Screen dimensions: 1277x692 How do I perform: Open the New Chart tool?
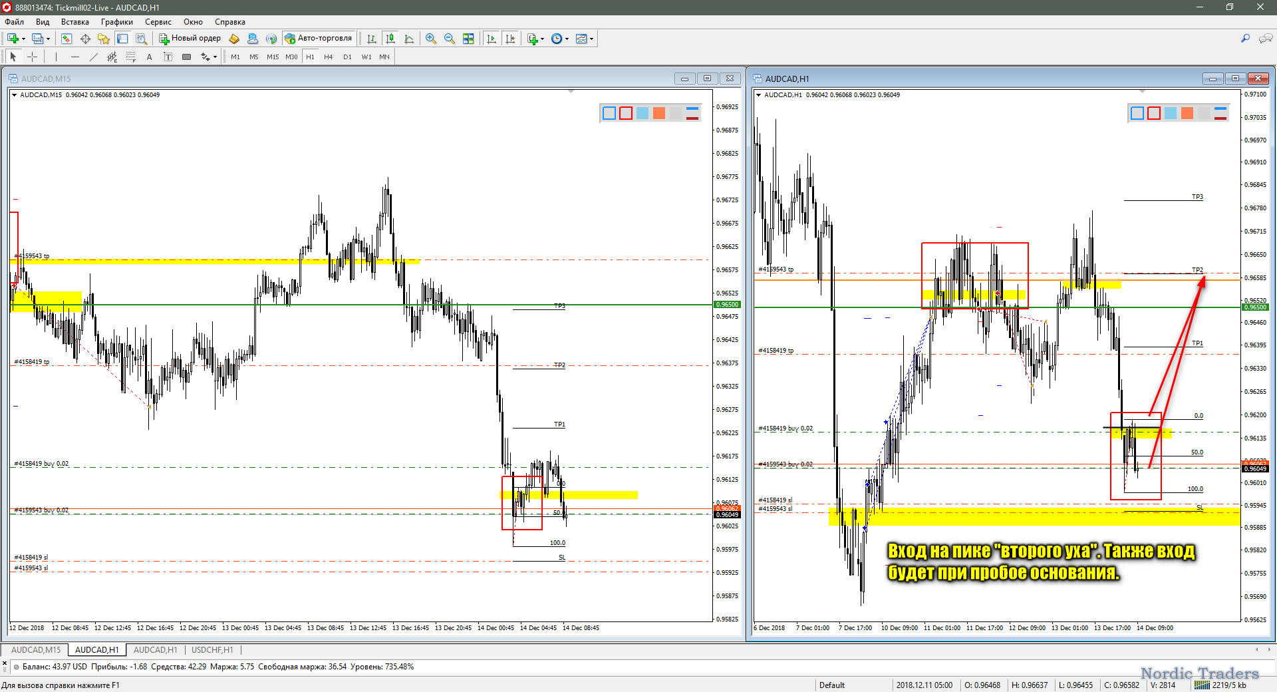tap(13, 39)
